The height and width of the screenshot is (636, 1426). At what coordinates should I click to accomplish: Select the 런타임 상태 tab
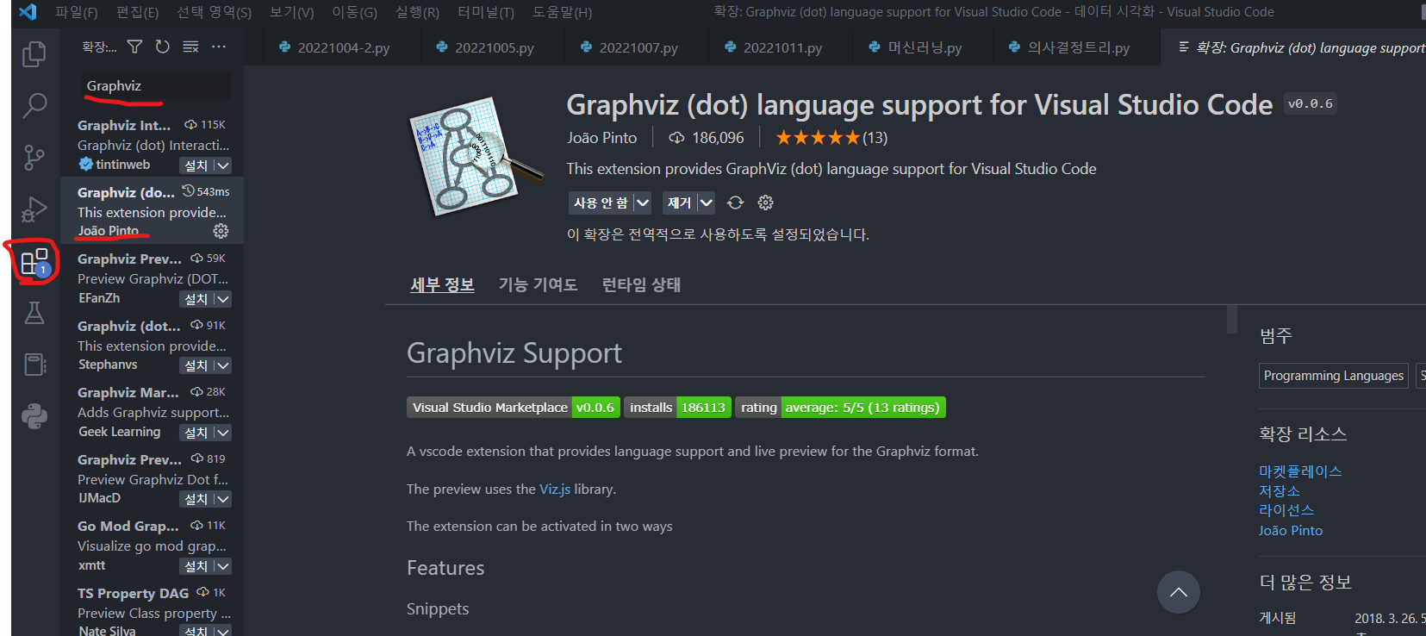point(641,284)
